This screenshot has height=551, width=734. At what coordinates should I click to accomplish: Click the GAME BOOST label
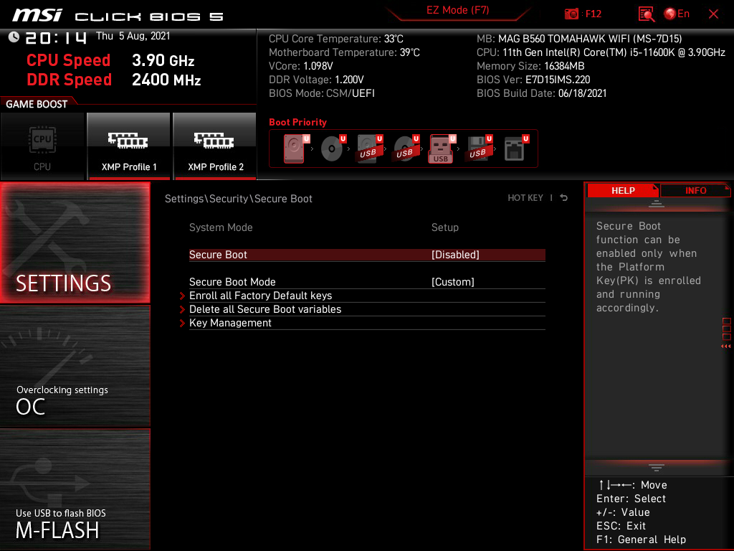click(37, 104)
